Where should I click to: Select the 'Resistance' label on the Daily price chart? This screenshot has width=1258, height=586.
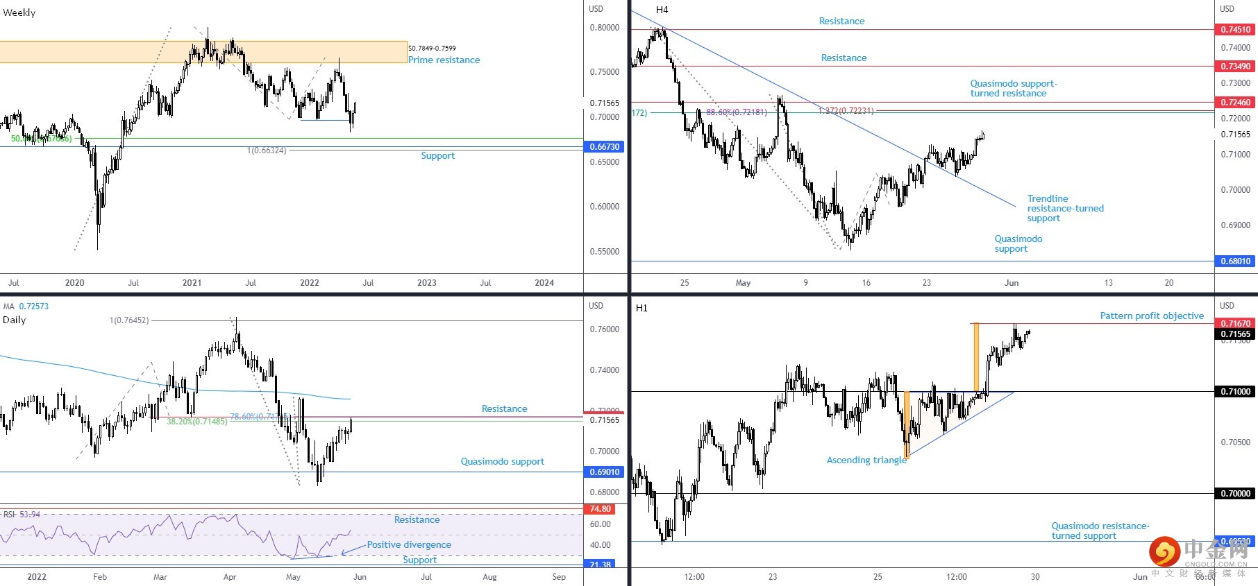pos(504,408)
